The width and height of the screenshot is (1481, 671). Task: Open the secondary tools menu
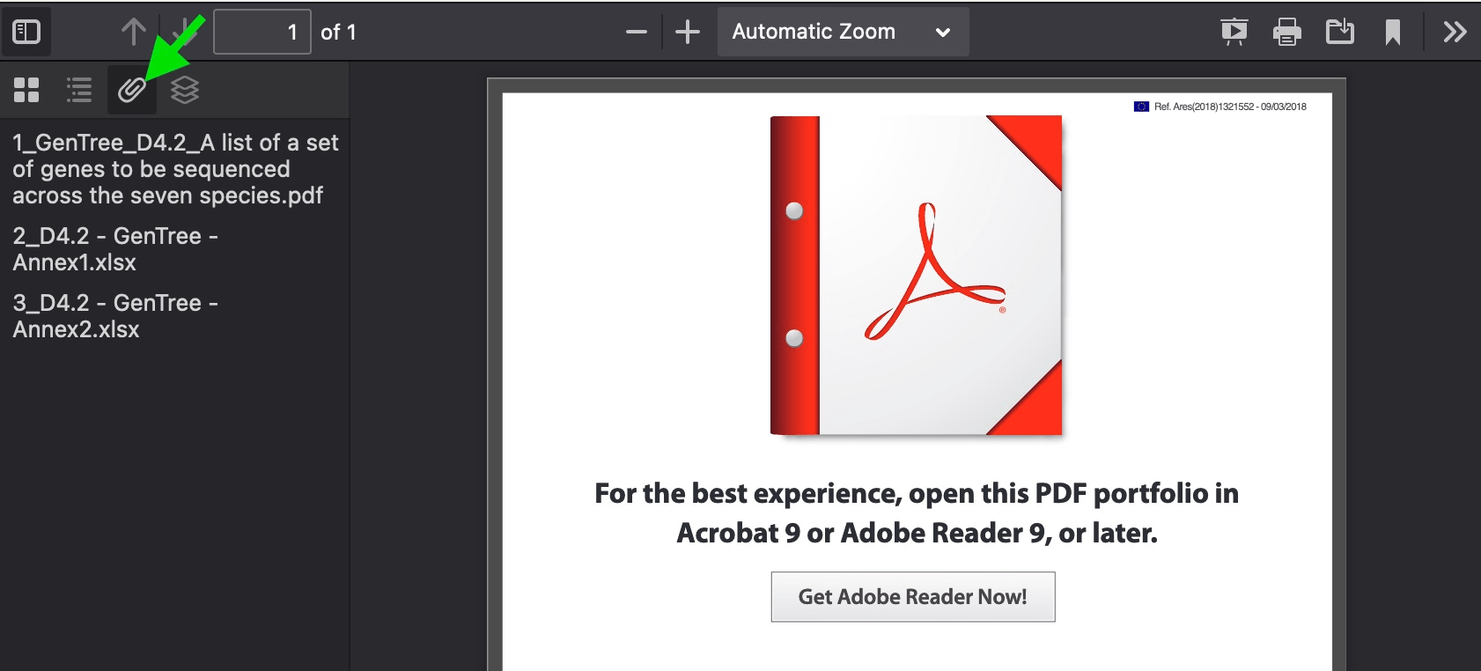[1455, 33]
